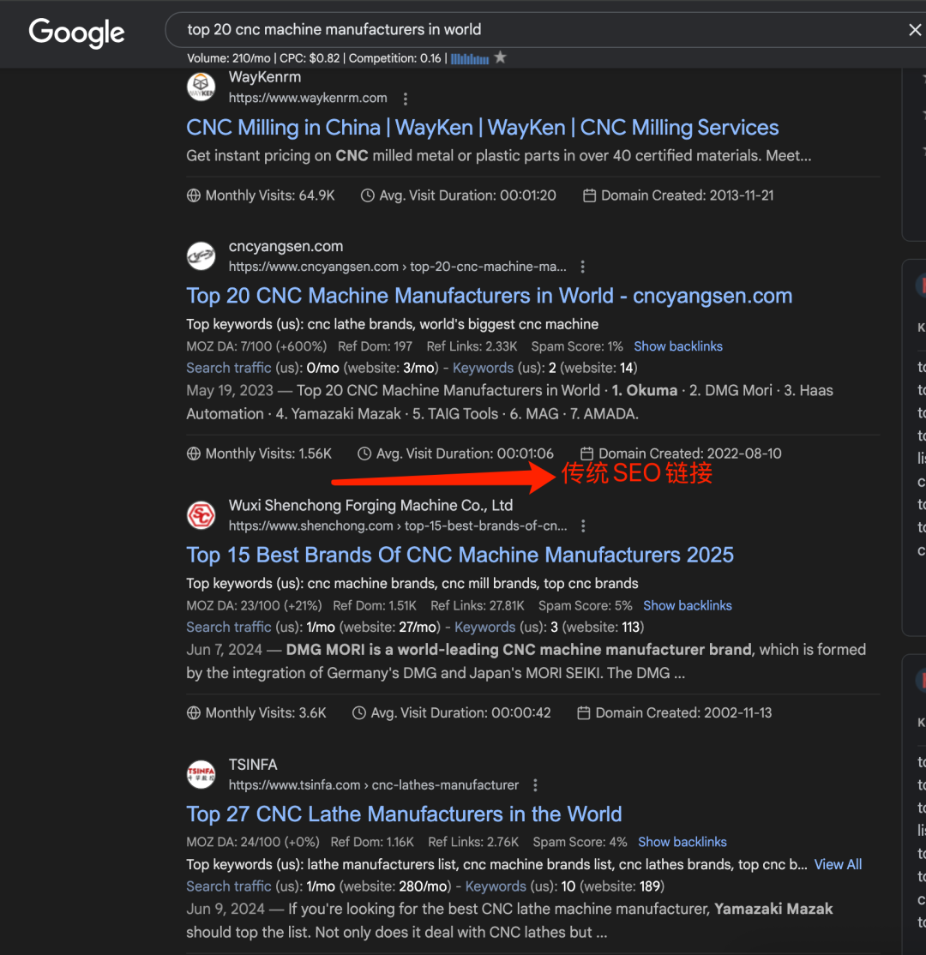This screenshot has height=955, width=926.
Task: Click Keywords link under cncyangsen result
Action: [483, 368]
